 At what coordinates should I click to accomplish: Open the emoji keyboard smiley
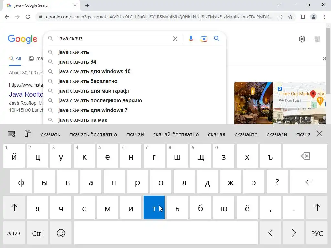click(x=61, y=233)
